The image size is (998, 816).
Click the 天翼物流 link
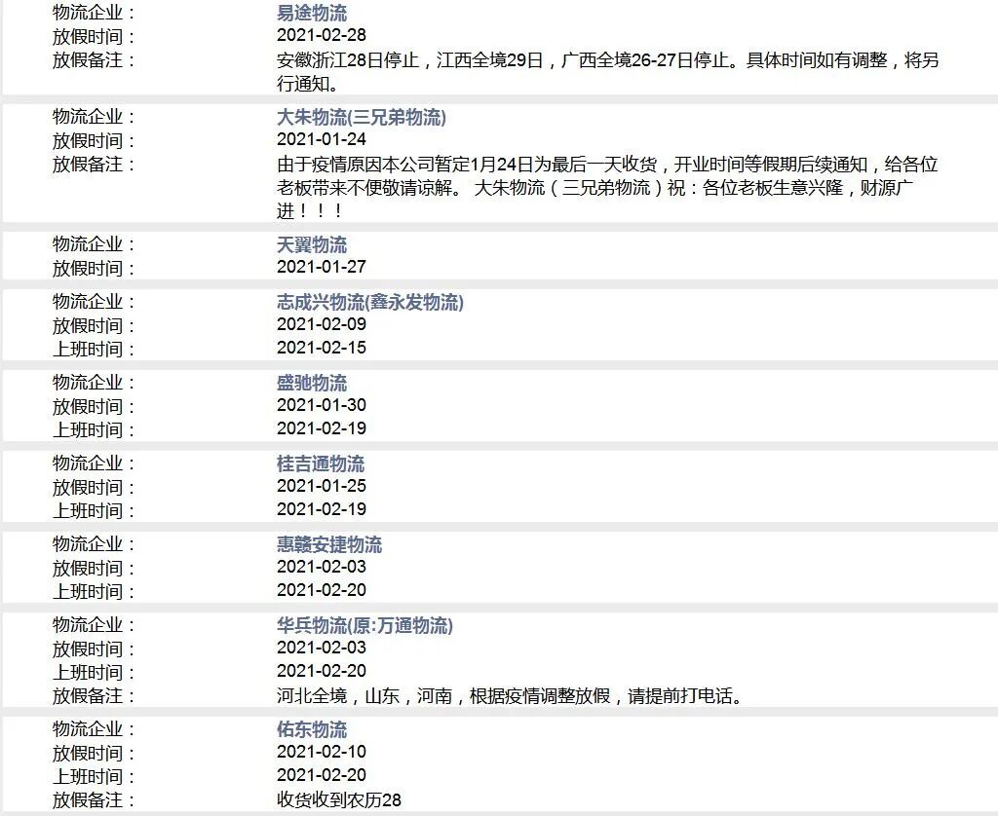[x=312, y=244]
